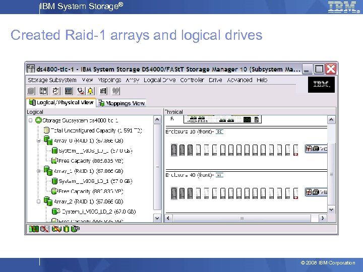Click the dark list-window toolbar icon

pyautogui.click(x=68, y=91)
